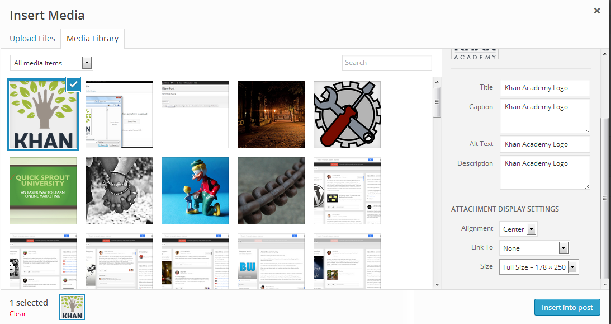
Task: Select the wrench and screwdriver gear image
Action: 347,115
